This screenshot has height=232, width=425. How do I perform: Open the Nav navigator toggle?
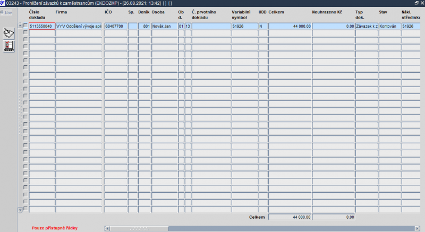coord(6,12)
